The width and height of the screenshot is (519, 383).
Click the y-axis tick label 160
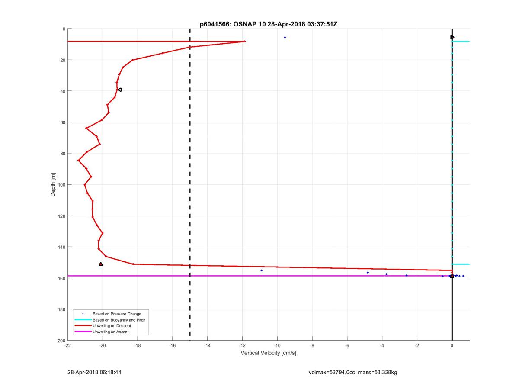(x=61, y=278)
